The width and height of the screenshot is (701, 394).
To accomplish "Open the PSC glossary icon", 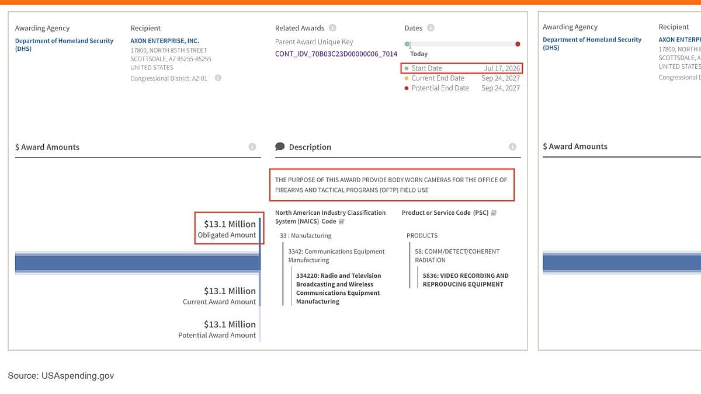I will tap(494, 213).
